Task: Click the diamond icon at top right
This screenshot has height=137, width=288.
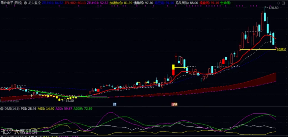Action: point(279,3)
